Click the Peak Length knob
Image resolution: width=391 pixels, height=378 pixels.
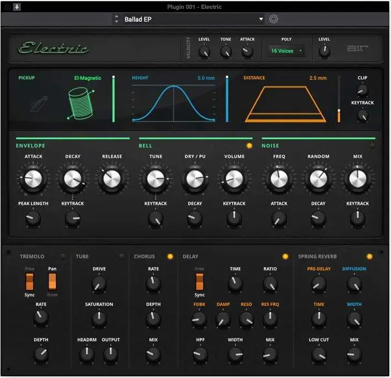tap(33, 218)
